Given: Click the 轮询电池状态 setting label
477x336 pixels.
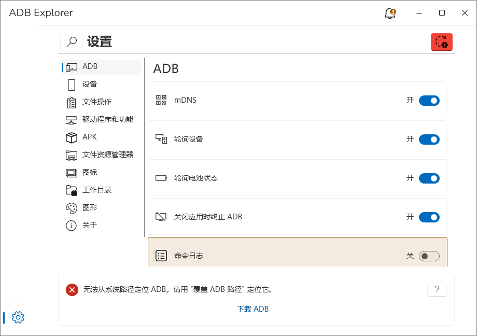Looking at the screenshot, I should (x=196, y=178).
